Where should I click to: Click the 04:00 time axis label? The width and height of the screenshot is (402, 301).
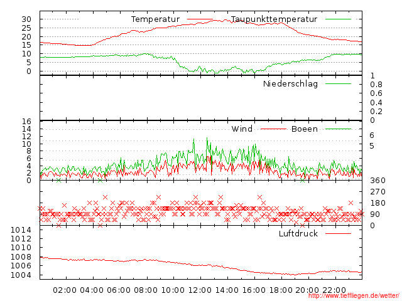pos(92,290)
